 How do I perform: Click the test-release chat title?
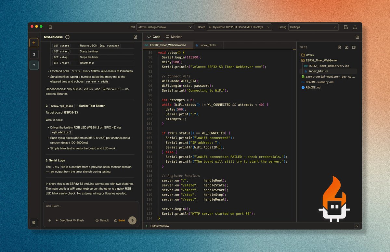pyautogui.click(x=54, y=37)
